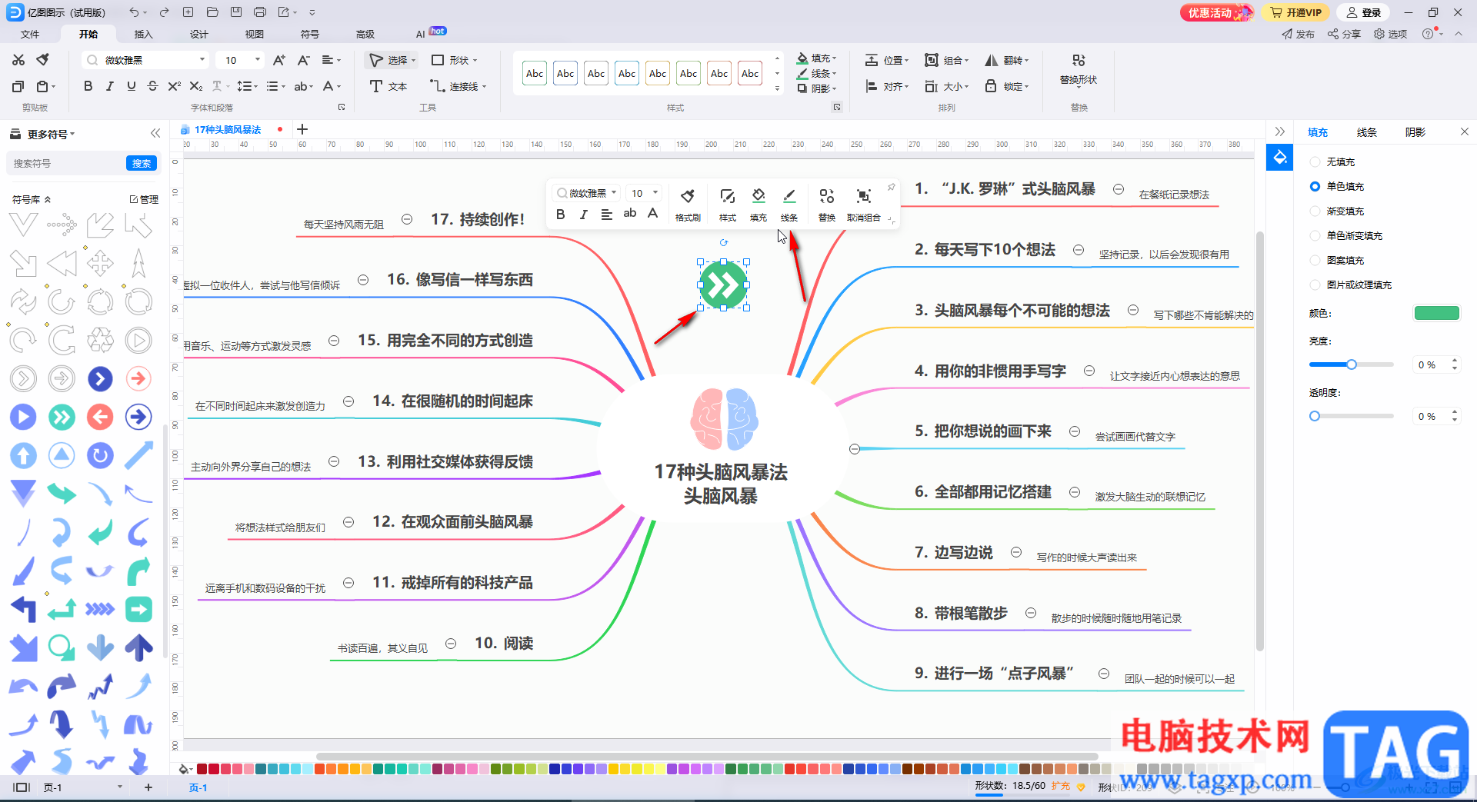Open the 阴影 tab in the right panel

tap(1415, 132)
